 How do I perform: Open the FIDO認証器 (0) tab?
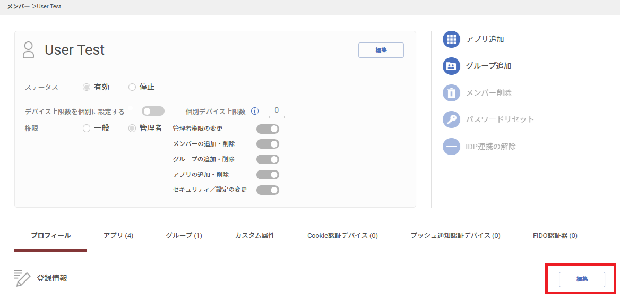pyautogui.click(x=555, y=236)
